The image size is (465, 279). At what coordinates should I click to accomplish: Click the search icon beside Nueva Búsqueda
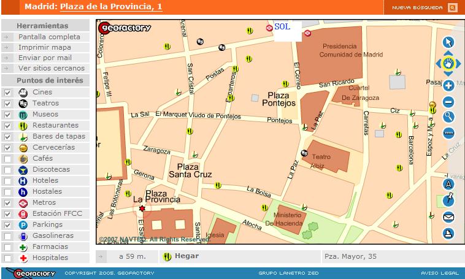click(453, 7)
